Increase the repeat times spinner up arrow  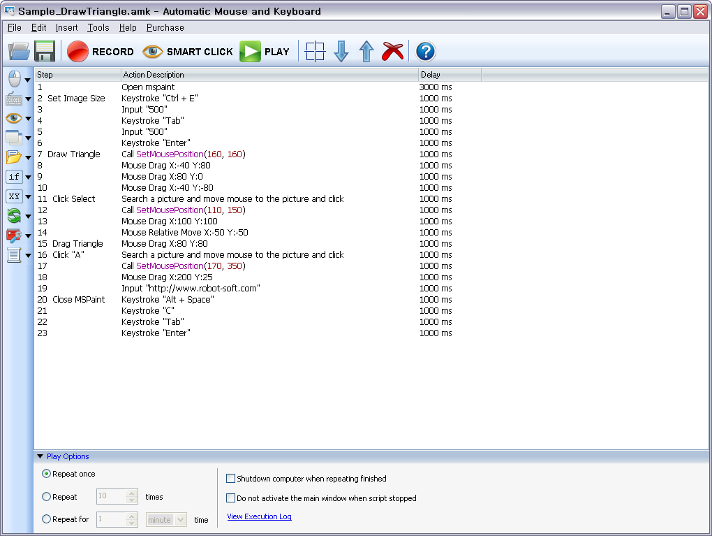132,493
